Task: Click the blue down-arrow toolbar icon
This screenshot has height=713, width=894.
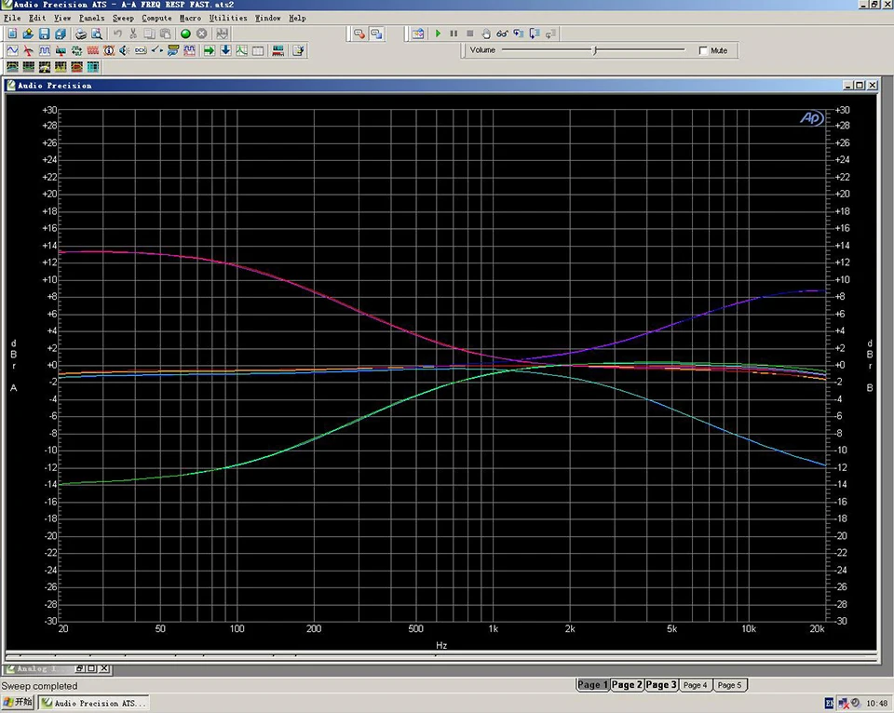Action: pos(225,50)
